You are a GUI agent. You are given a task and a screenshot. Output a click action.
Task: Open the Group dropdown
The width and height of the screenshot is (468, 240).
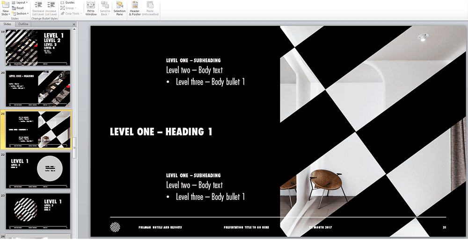(x=68, y=8)
